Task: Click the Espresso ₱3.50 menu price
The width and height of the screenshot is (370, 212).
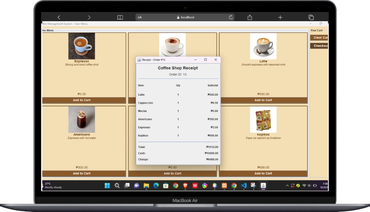Action: (x=81, y=94)
